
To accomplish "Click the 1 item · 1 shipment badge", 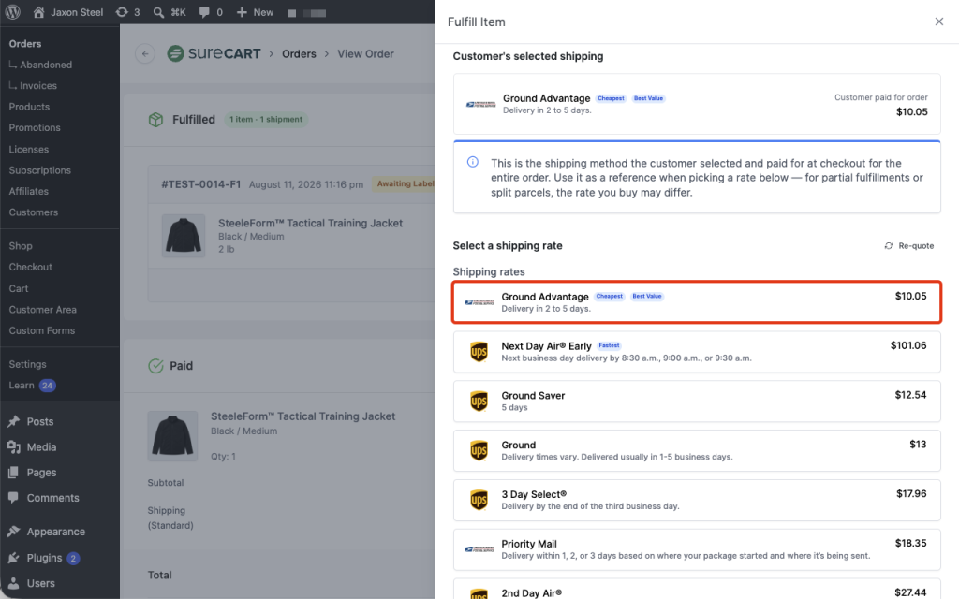I will pyautogui.click(x=266, y=119).
